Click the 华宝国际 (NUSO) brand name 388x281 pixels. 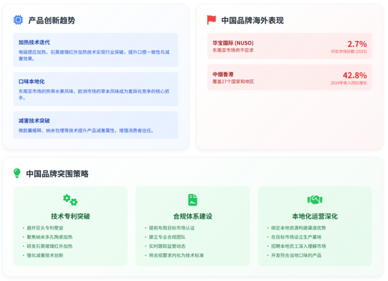coord(233,43)
